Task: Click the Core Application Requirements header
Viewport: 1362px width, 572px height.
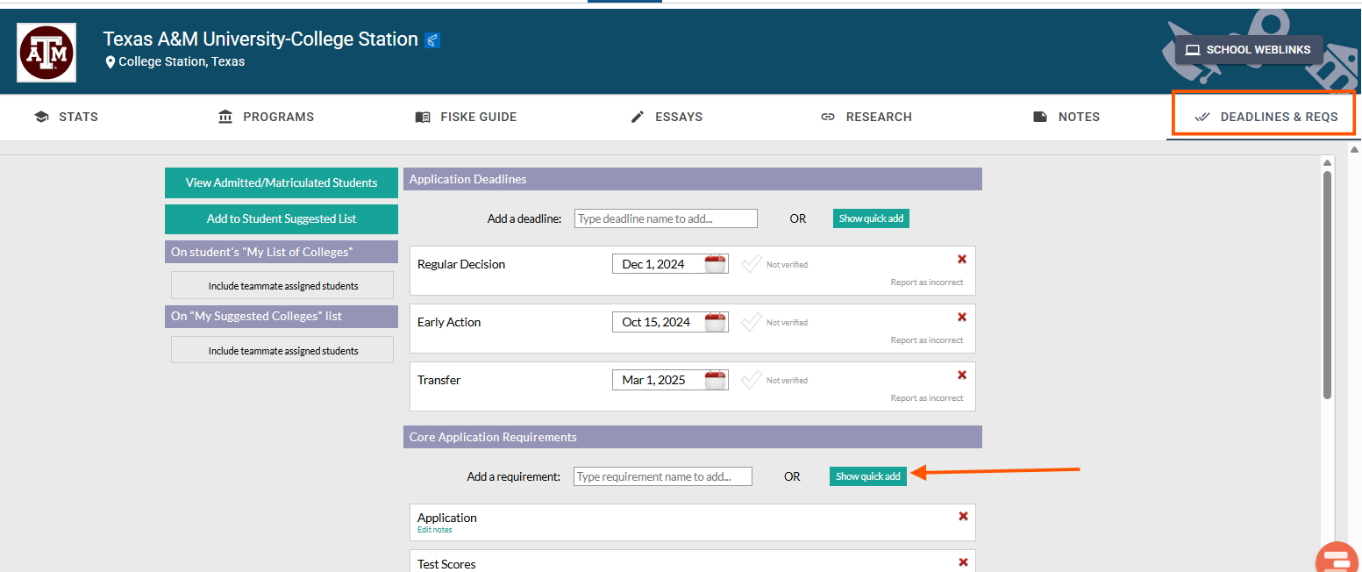Action: point(693,437)
